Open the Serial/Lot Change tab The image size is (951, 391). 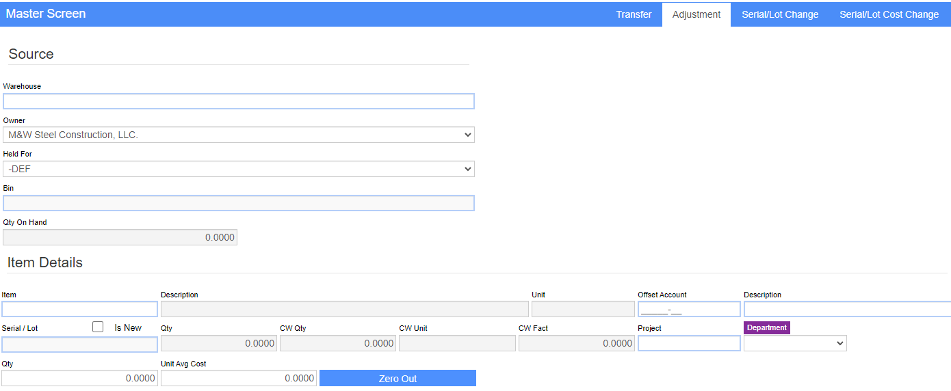coord(780,14)
